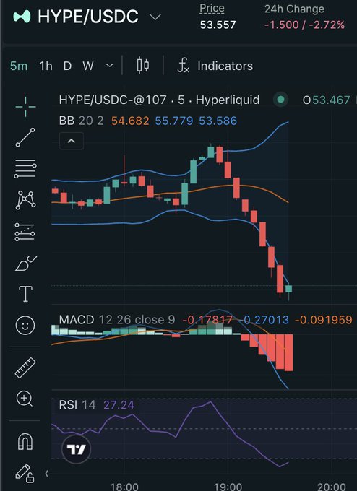Click the MACD signal value -0.091959
This screenshot has width=357, height=491.
tap(324, 320)
